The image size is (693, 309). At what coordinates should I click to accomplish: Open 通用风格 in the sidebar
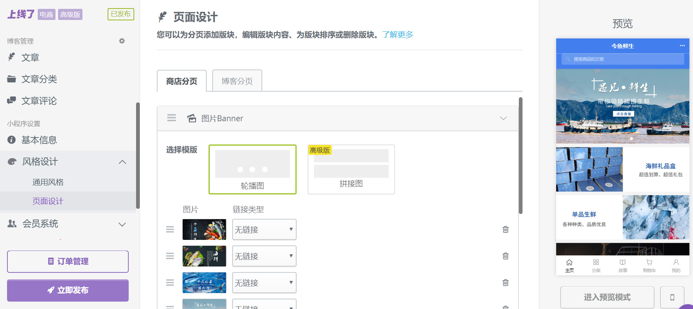point(48,182)
